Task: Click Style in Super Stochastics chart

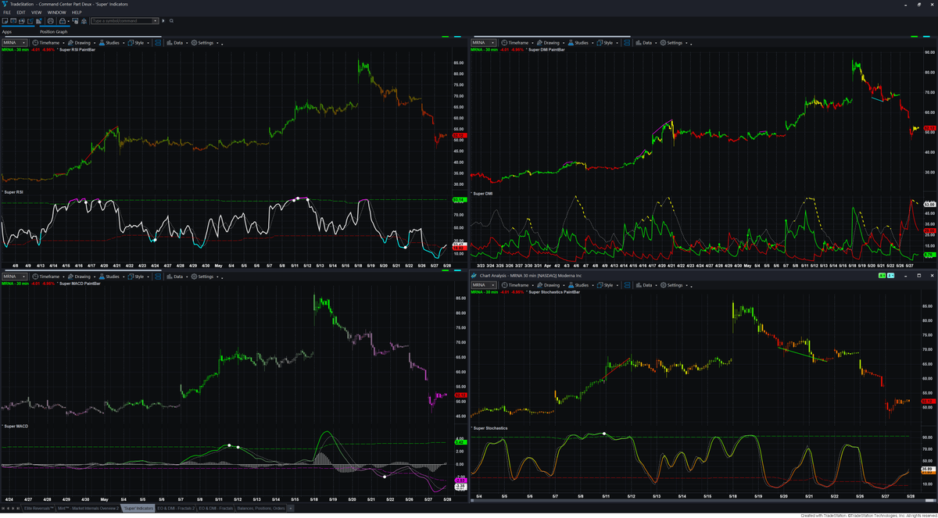Action: (607, 285)
